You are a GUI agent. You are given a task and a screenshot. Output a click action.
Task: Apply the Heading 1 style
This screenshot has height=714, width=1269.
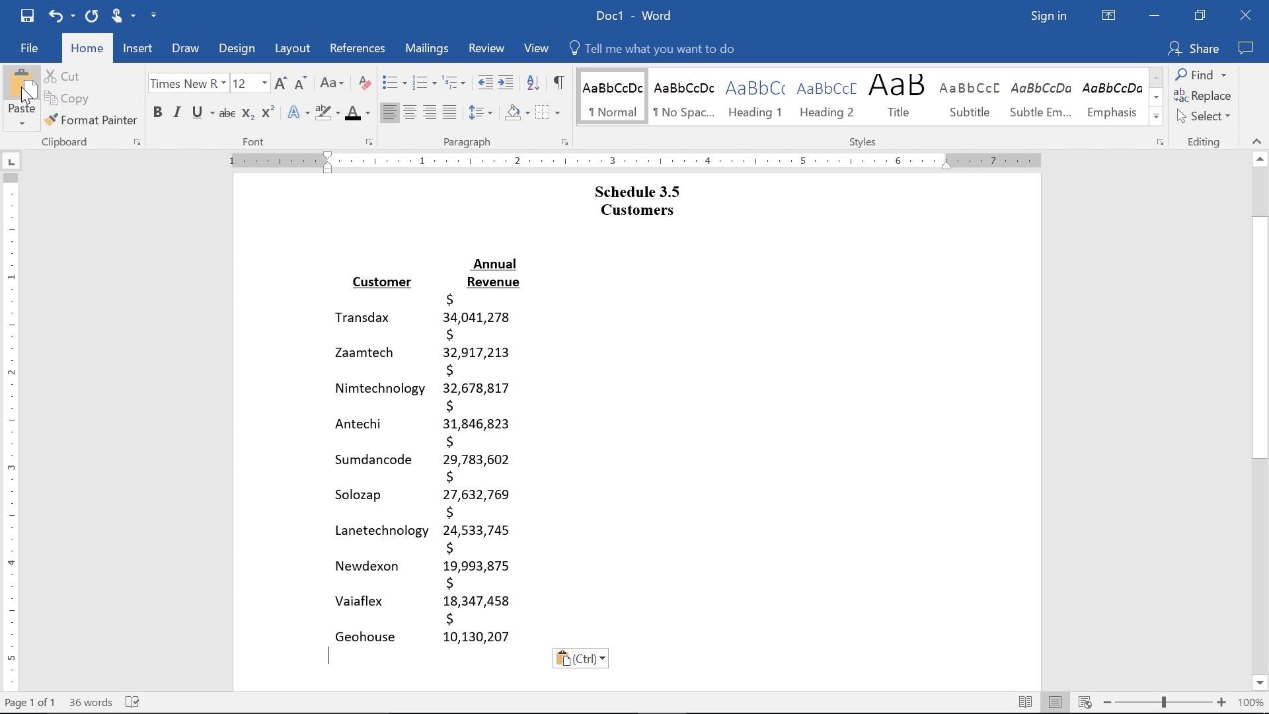point(755,96)
